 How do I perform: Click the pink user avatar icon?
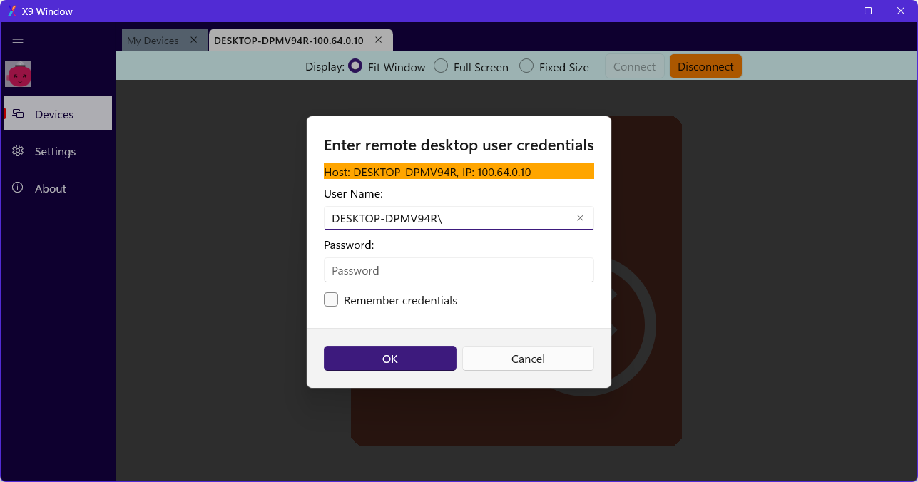coord(18,74)
